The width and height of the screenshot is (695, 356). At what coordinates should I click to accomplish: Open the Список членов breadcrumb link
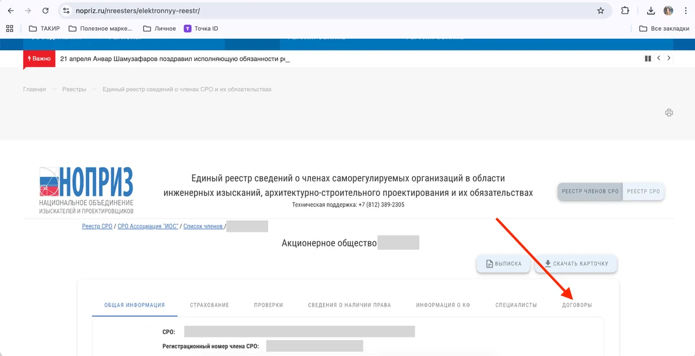click(203, 226)
